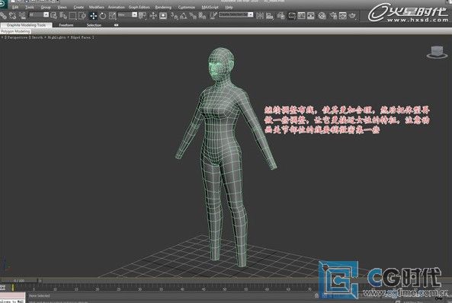Open the Customize menu
452x303 pixels.
[186, 7]
